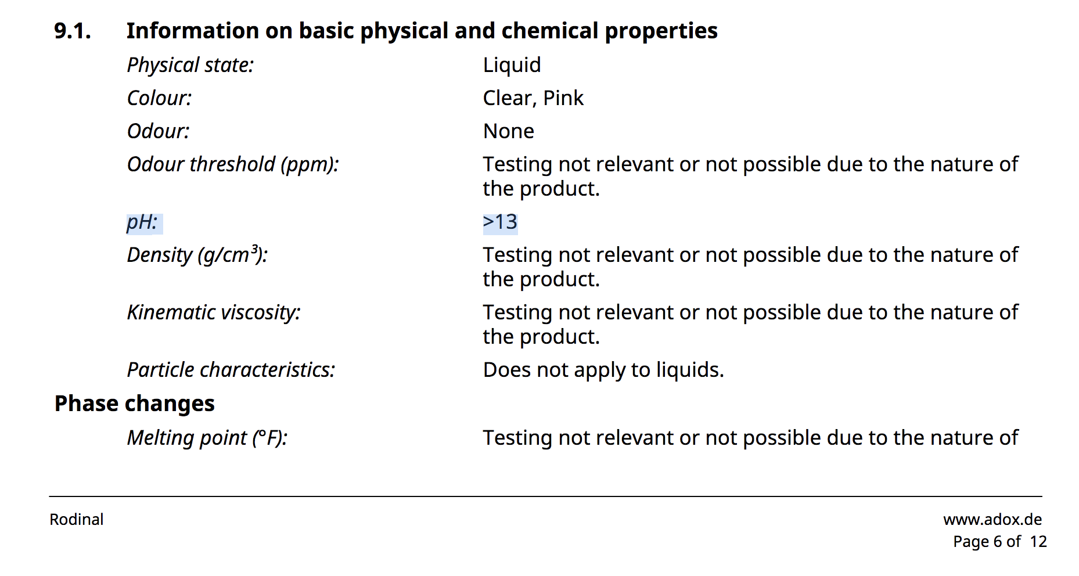Select the highlighted >13 pH value
The width and height of the screenshot is (1079, 576).
500,222
